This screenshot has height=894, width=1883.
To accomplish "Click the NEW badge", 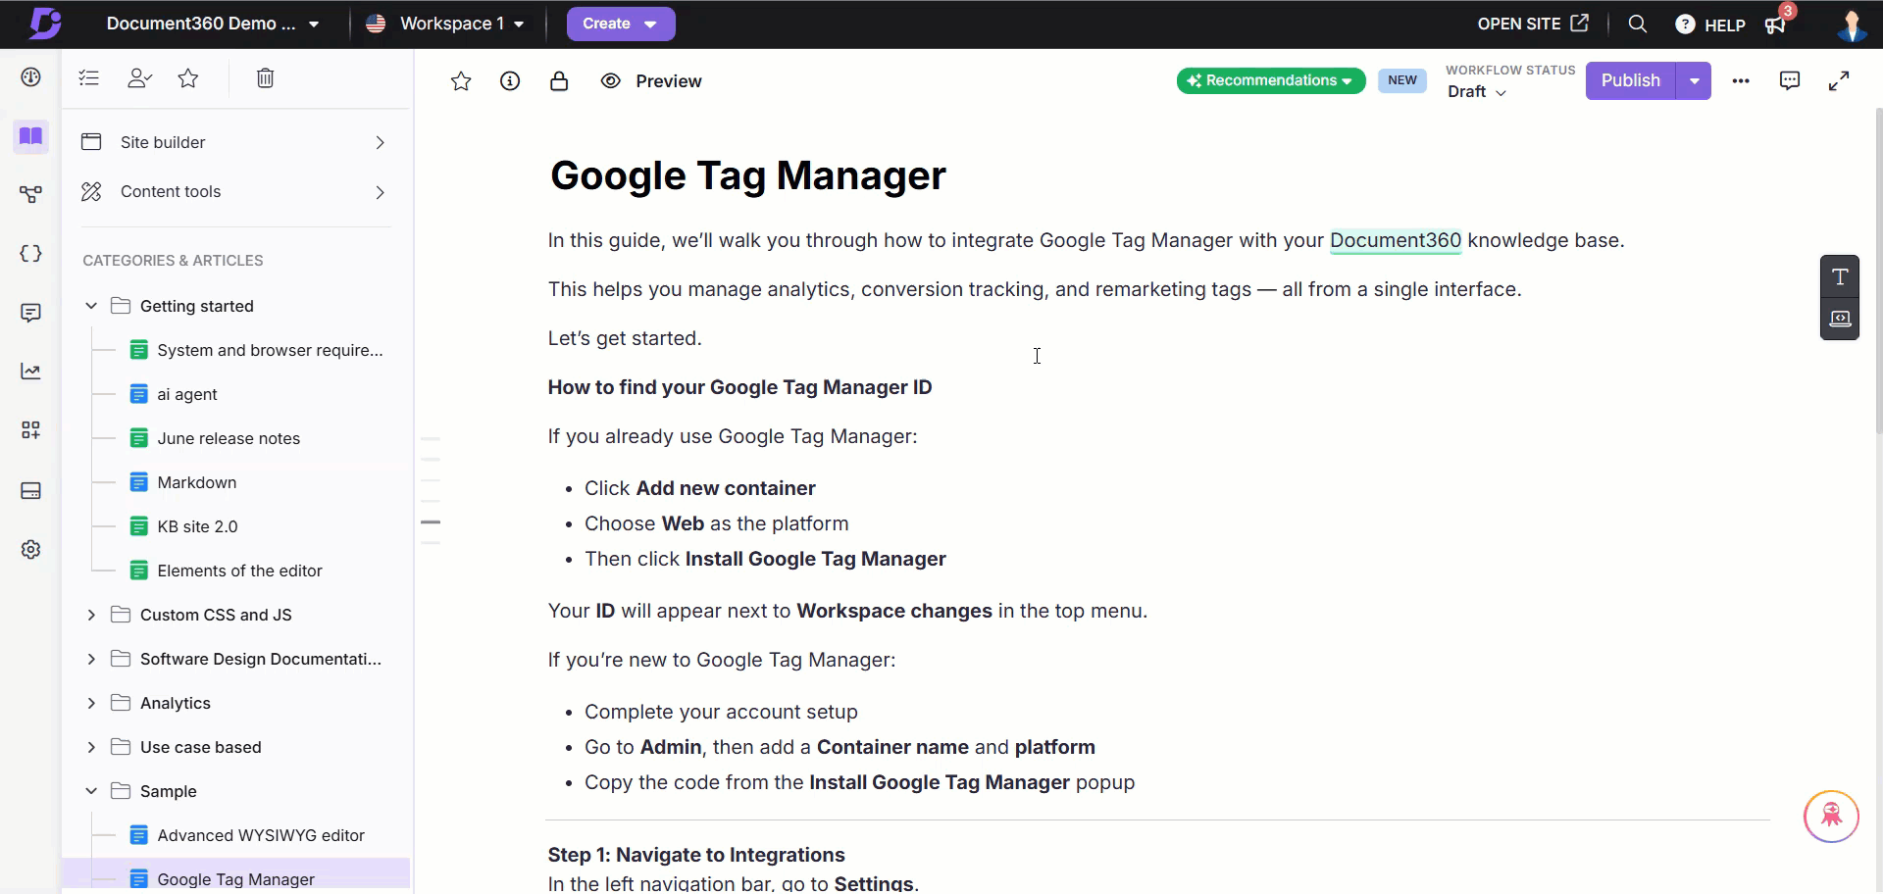I will pos(1401,80).
